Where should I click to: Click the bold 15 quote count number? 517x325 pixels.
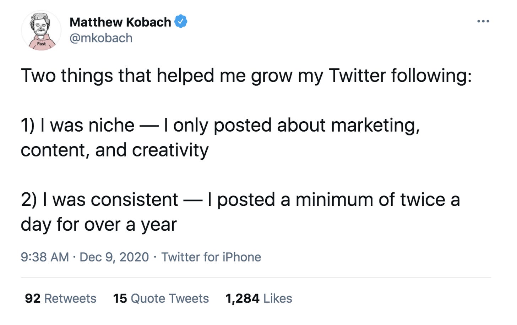[120, 298]
